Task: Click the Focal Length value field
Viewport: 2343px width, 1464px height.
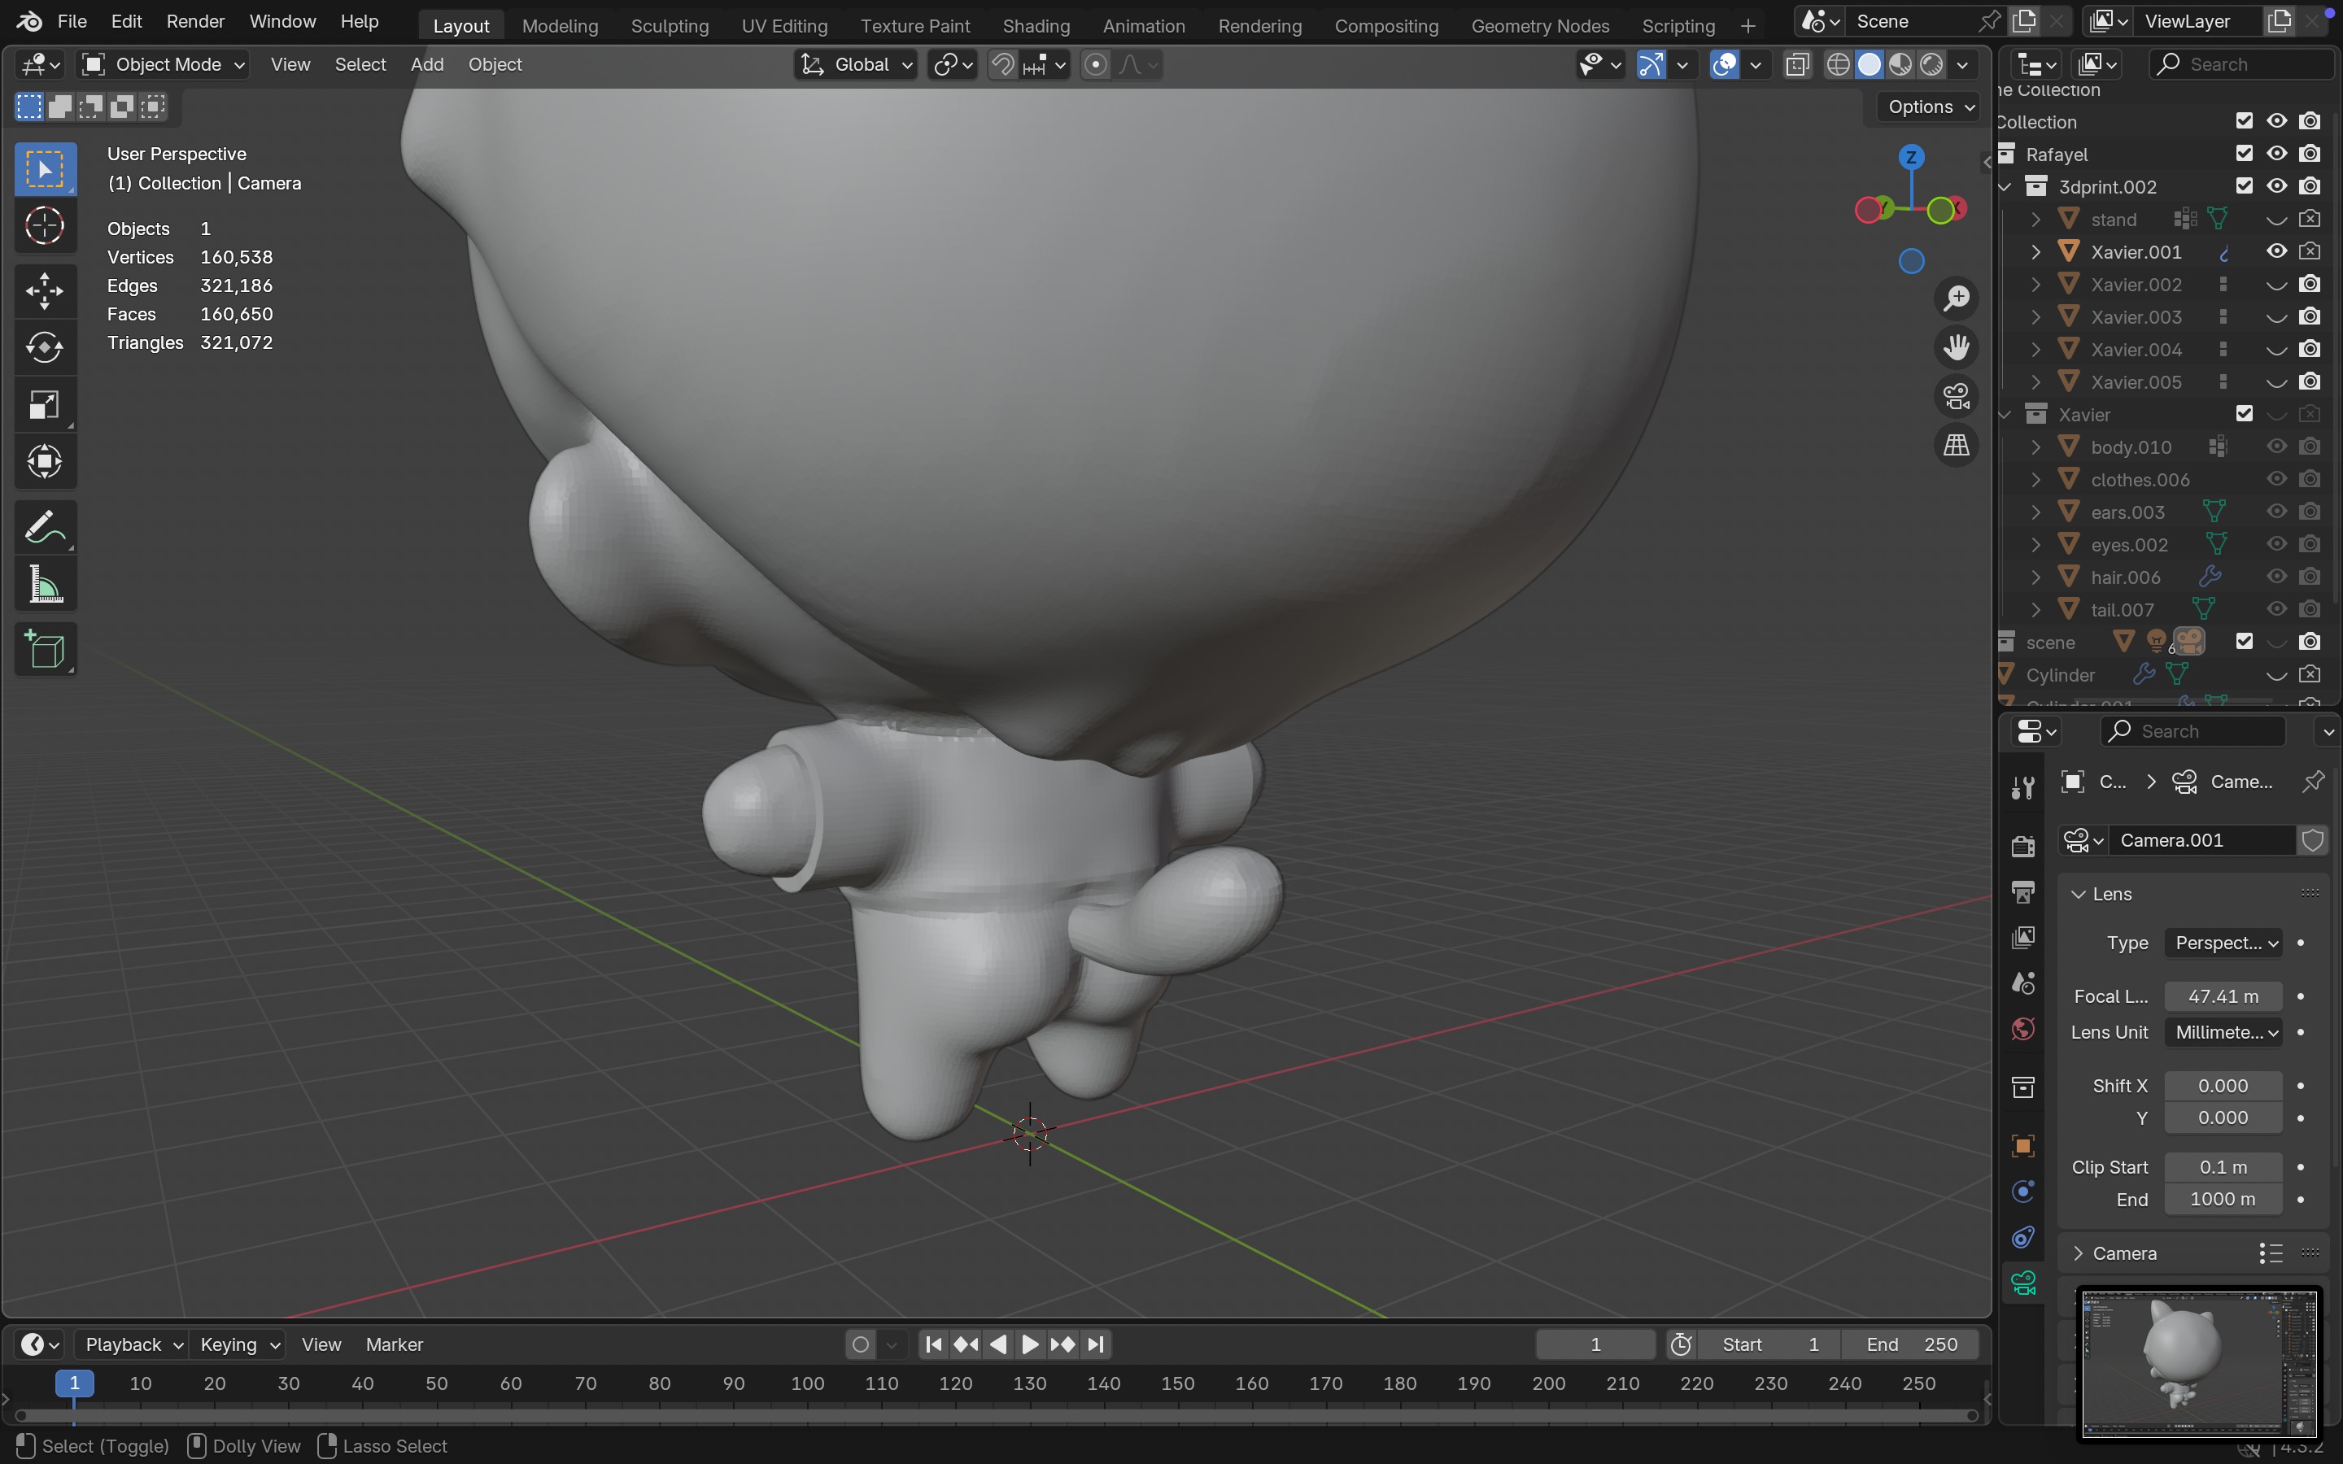Action: point(2224,996)
